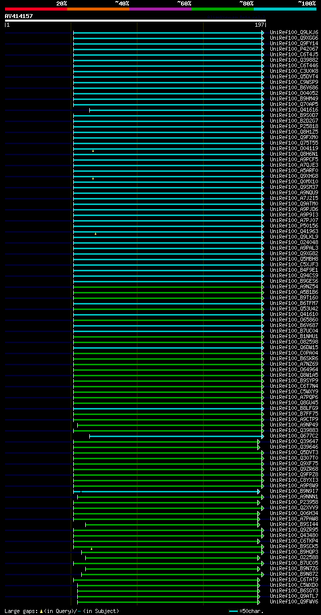Click the cyan alignment bar for UniRef100_B8LFG9

click(169, 408)
